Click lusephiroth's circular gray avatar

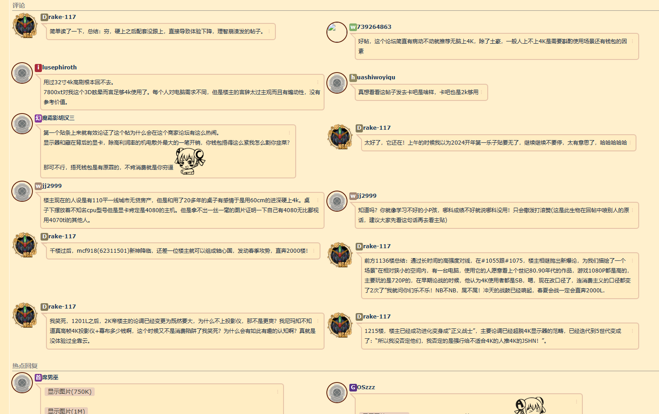[x=22, y=73]
